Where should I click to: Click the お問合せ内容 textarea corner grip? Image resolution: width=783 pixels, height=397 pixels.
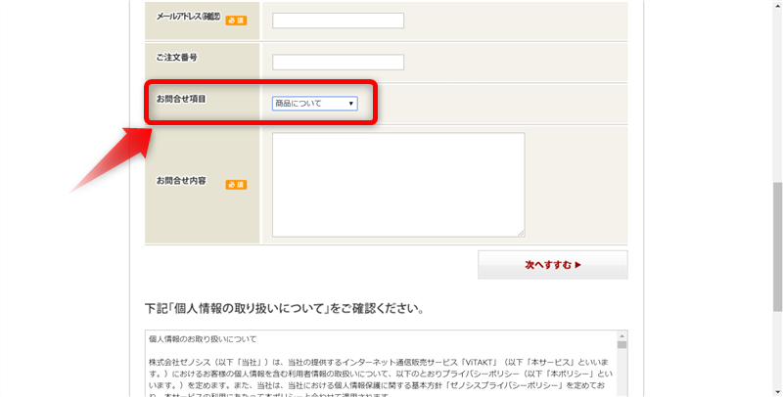(522, 234)
